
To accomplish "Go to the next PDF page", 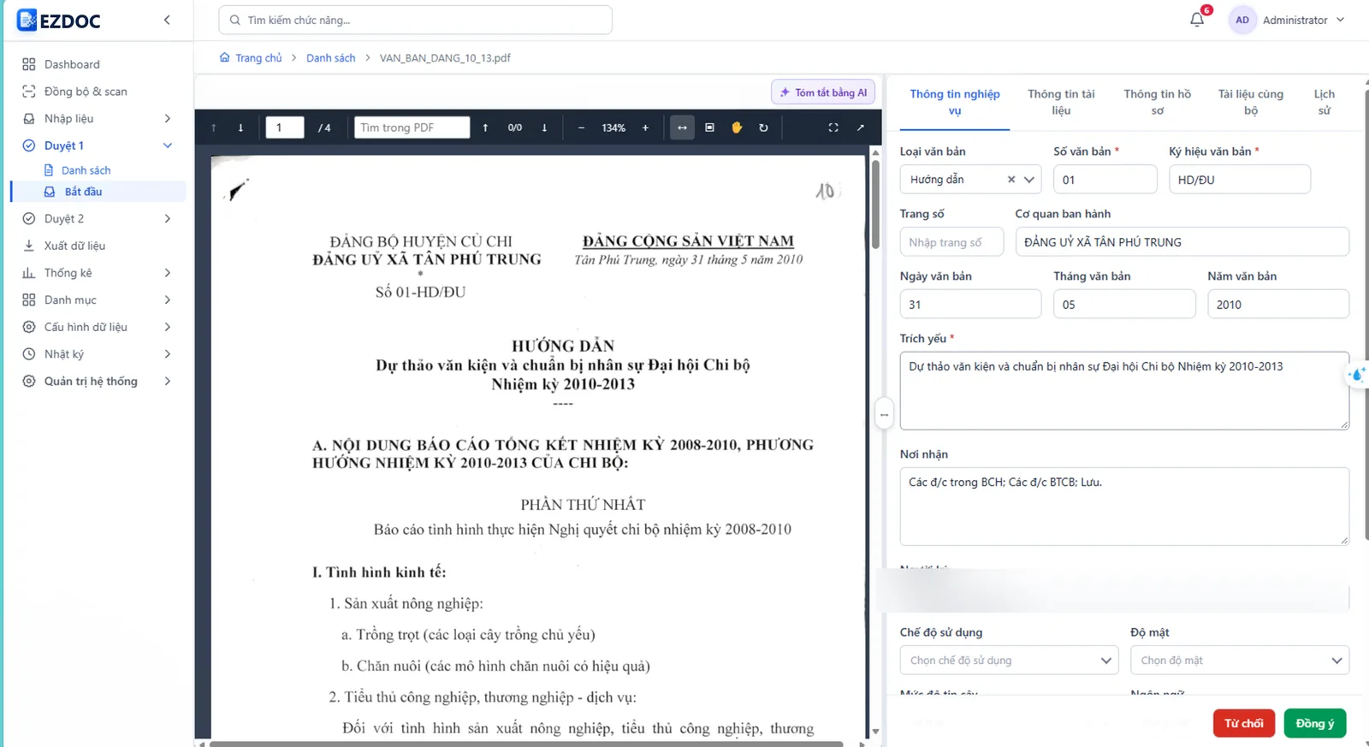I will 240,127.
